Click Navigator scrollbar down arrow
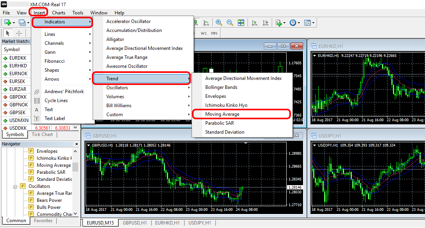This screenshot has width=425, height=228. point(75,214)
